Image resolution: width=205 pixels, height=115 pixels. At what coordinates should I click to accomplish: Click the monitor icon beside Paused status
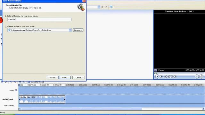156,70
